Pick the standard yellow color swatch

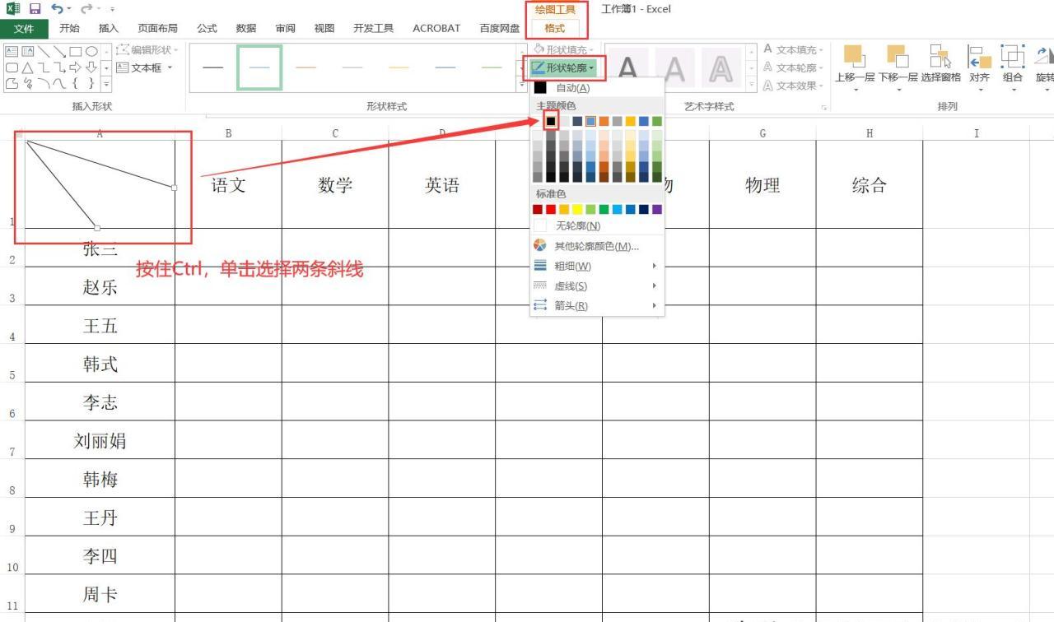point(577,209)
